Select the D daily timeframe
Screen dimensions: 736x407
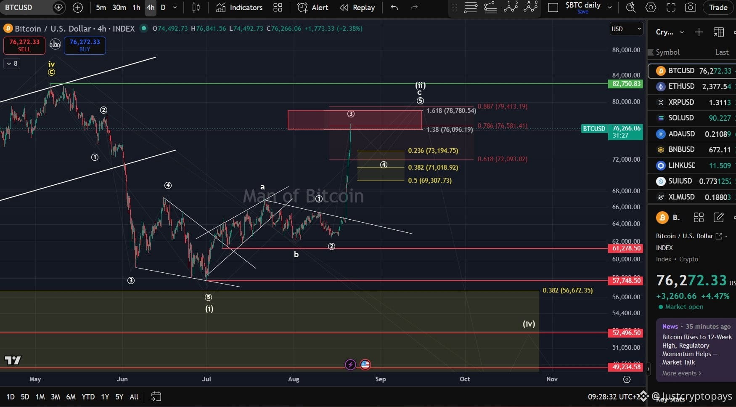163,8
